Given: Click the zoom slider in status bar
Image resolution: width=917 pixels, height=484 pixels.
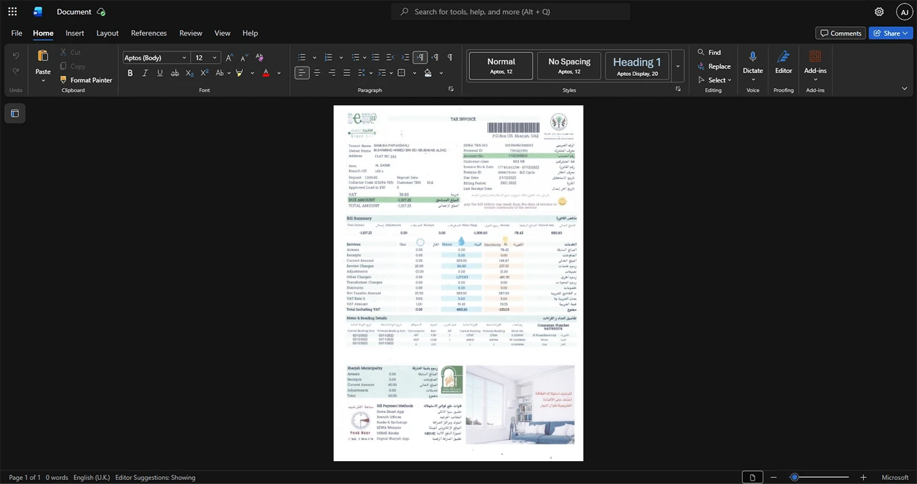Looking at the screenshot, I should pyautogui.click(x=829, y=477).
